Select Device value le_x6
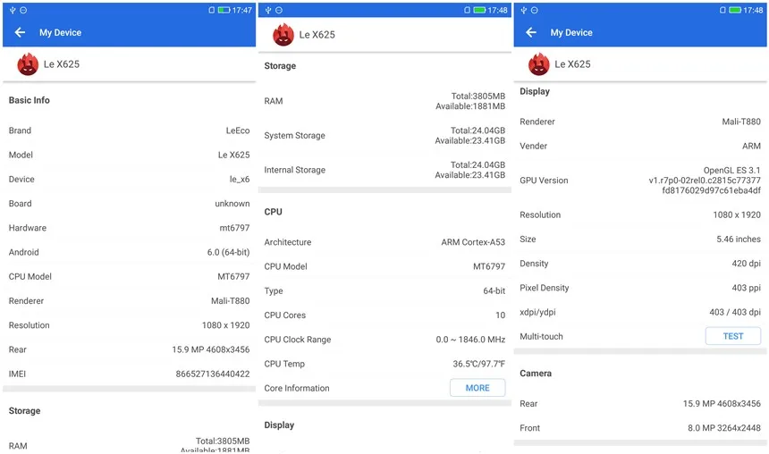This screenshot has height=454, width=769. [240, 179]
